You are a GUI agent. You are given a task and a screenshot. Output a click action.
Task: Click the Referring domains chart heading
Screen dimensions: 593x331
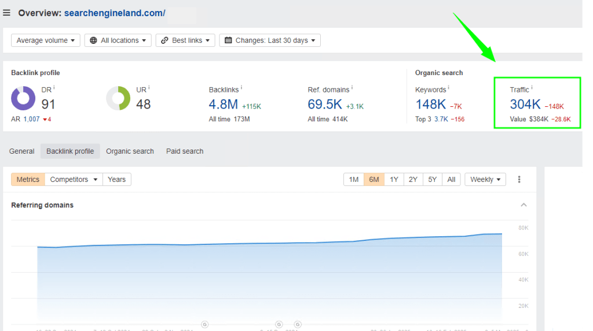click(x=42, y=205)
